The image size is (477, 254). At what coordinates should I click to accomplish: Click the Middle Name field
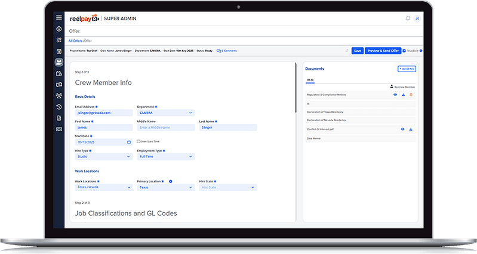point(166,128)
